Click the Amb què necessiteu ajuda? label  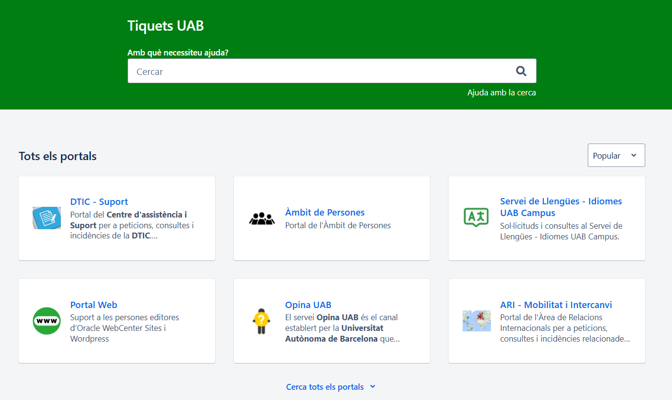[178, 53]
